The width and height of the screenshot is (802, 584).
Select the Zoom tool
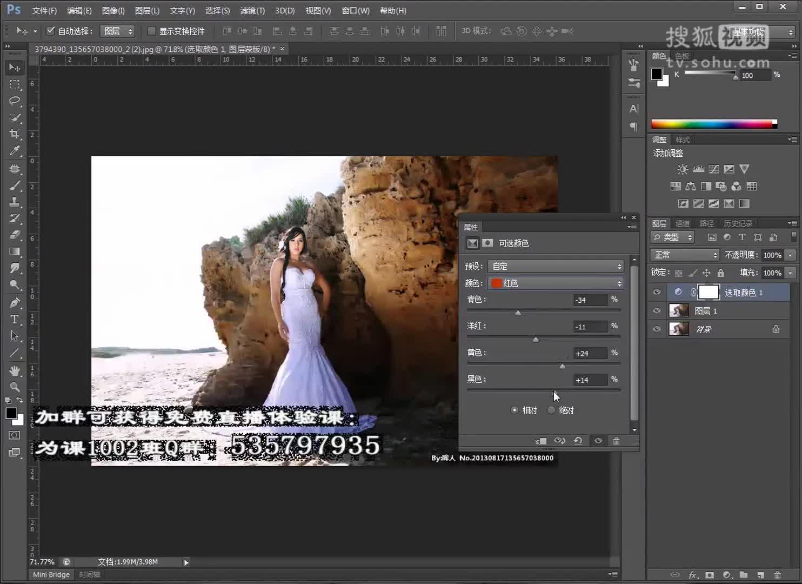pos(15,387)
